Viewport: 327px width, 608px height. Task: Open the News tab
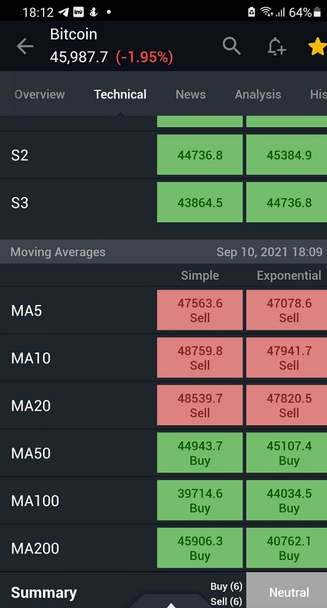[190, 94]
